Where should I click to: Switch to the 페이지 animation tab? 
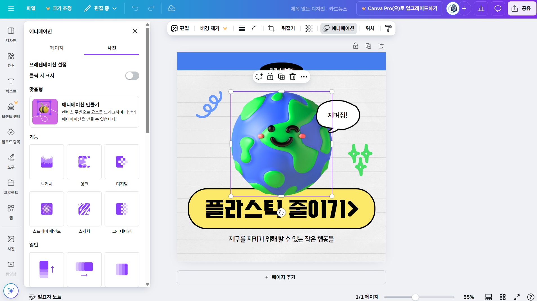pyautogui.click(x=57, y=48)
